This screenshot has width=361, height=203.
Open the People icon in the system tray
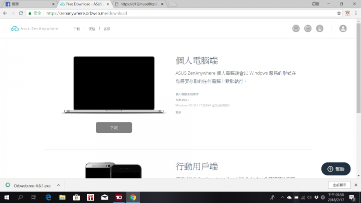[x=272, y=197]
